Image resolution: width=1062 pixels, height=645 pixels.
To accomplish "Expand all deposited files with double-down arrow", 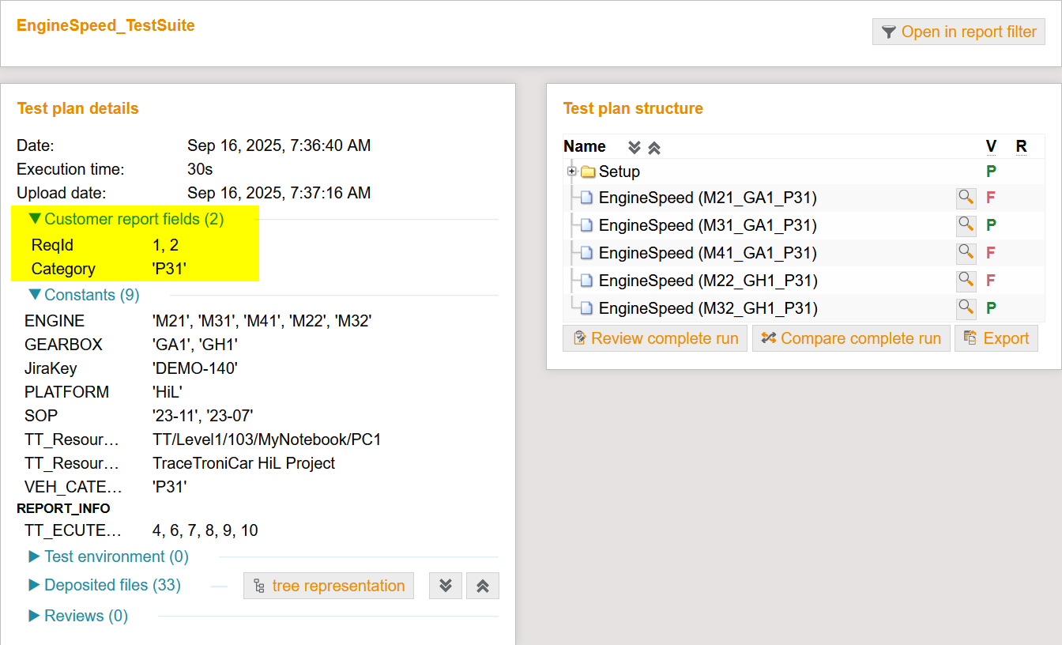I will tap(446, 586).
